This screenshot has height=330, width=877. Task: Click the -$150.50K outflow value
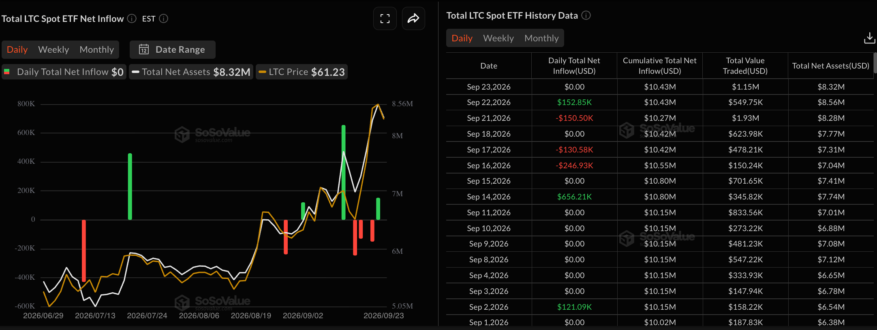(x=574, y=118)
